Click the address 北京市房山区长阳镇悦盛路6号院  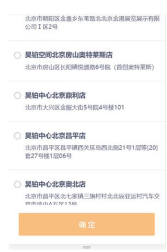click(68, 67)
